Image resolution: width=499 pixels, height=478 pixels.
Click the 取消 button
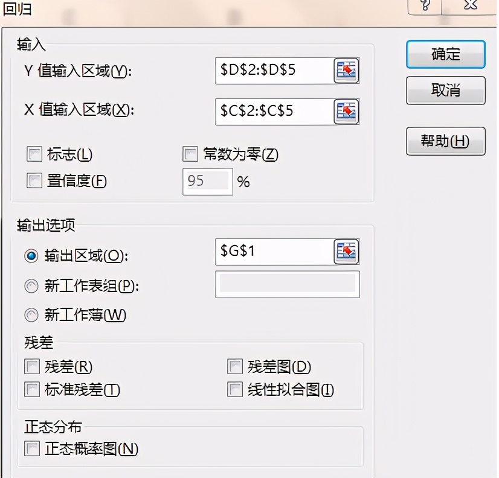(445, 91)
